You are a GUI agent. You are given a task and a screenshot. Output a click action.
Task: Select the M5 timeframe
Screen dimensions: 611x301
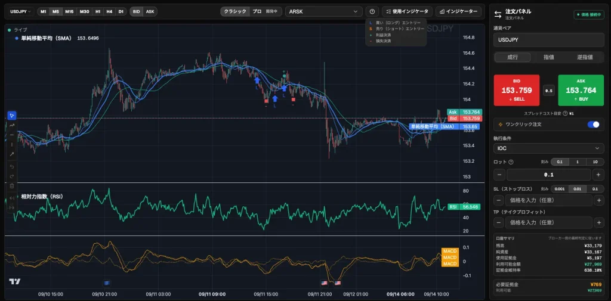pyautogui.click(x=55, y=12)
